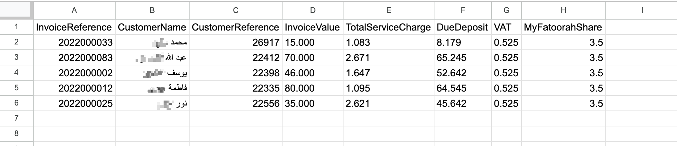Click due deposit 8.179

pyautogui.click(x=463, y=42)
